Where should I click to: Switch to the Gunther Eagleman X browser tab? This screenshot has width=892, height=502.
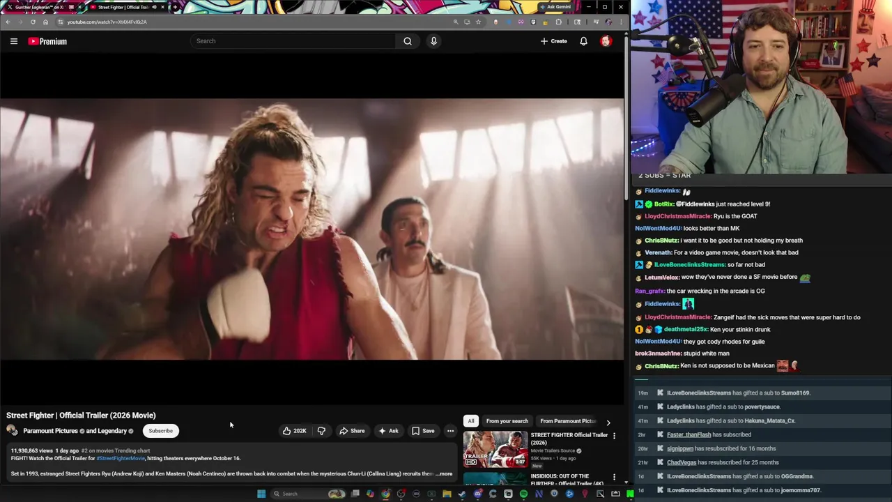[x=42, y=7]
